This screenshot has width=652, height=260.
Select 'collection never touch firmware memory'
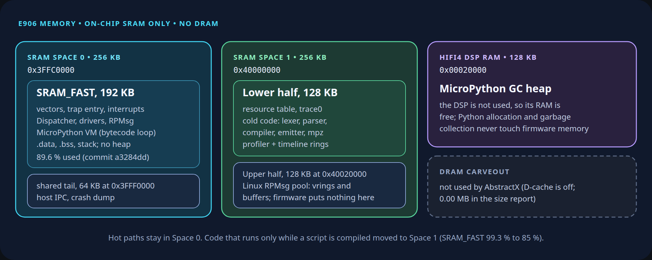(x=514, y=129)
